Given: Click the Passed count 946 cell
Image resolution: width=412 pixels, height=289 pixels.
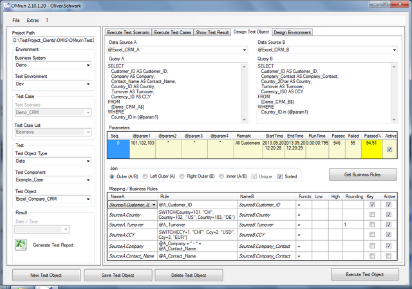Looking at the screenshot, I should pyautogui.click(x=337, y=149).
